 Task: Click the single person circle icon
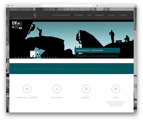[x=57, y=89]
